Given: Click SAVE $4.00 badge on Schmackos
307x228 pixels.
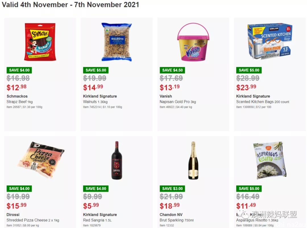Looking at the screenshot, I should pyautogui.click(x=19, y=70).
